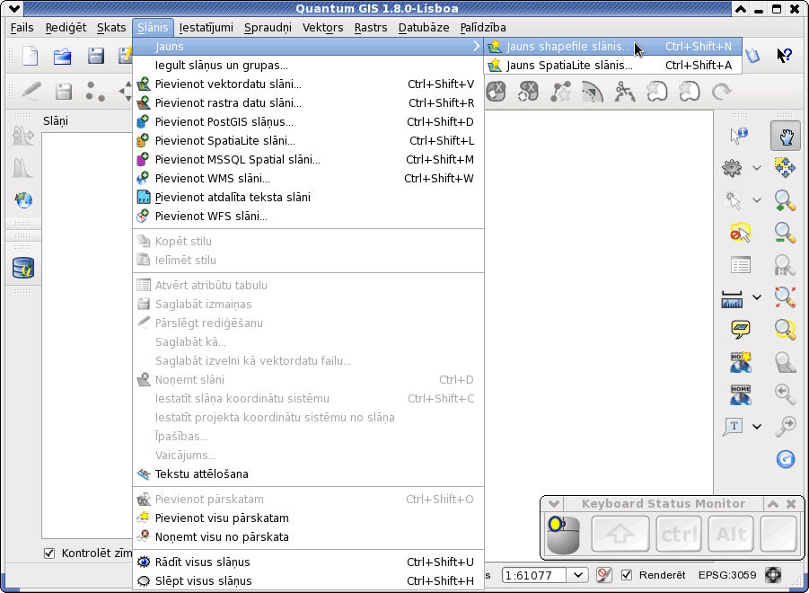Click the Deselect features icon
Image resolution: width=809 pixels, height=593 pixels.
(x=741, y=233)
